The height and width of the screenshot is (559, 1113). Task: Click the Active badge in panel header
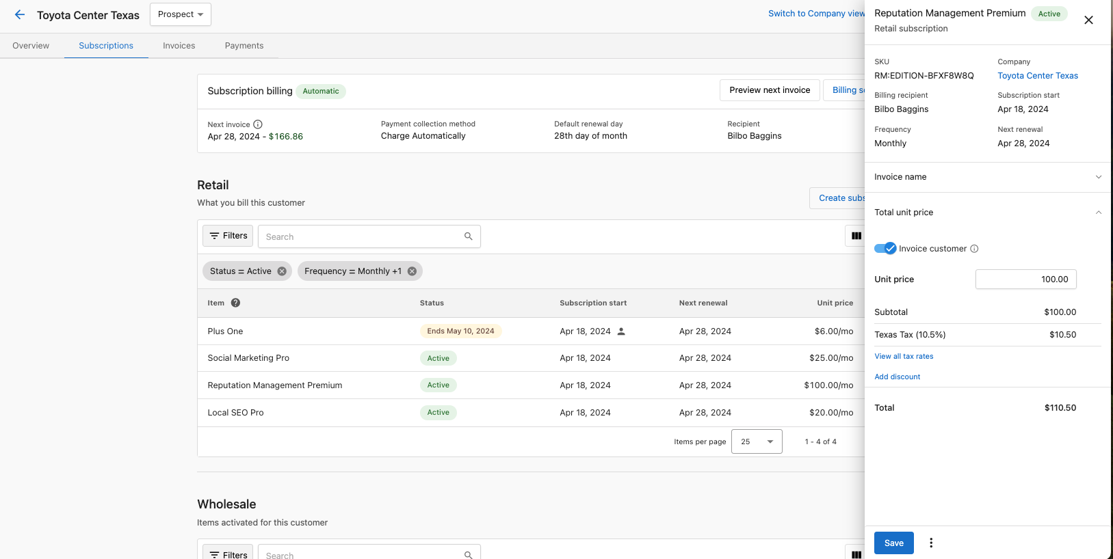pos(1049,14)
